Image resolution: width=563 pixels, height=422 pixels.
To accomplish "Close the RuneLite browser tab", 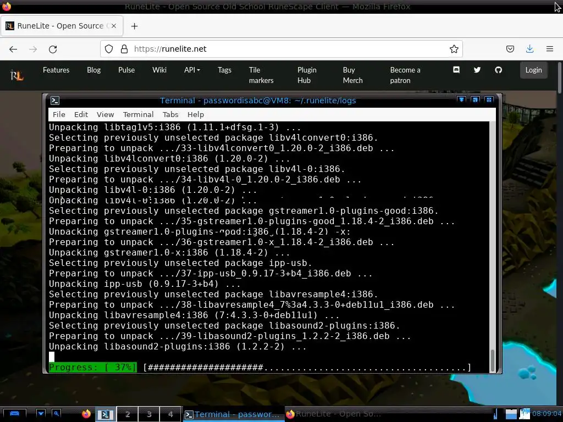I will click(113, 26).
